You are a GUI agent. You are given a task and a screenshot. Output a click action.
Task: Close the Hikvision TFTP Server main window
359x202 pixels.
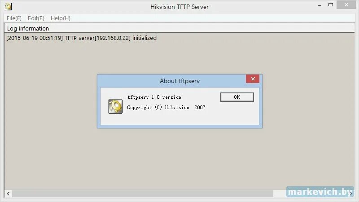tap(346, 5)
